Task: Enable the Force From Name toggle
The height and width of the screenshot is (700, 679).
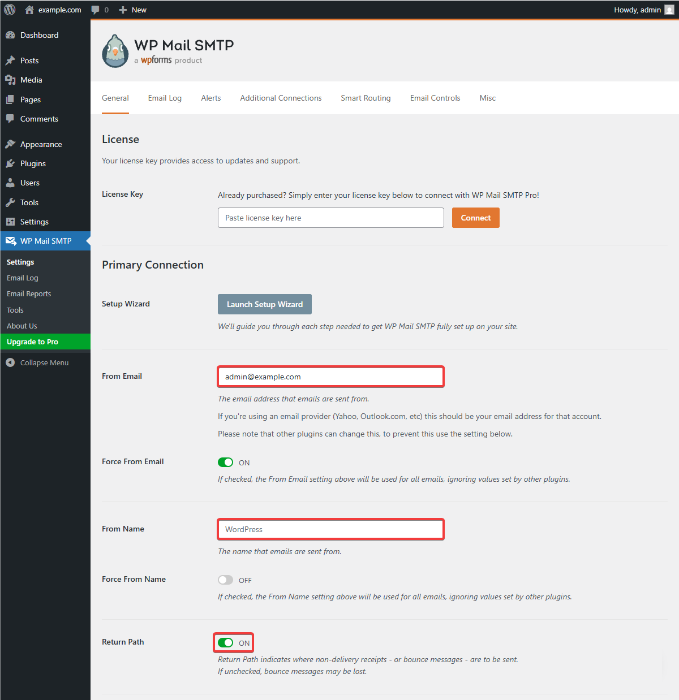Action: coord(225,580)
